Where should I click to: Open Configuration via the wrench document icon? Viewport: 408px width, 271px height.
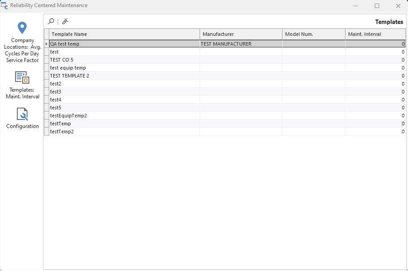point(22,114)
